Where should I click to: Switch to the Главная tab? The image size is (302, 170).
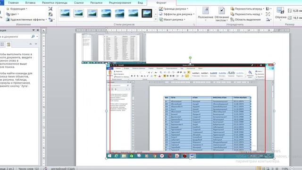pos(14,3)
